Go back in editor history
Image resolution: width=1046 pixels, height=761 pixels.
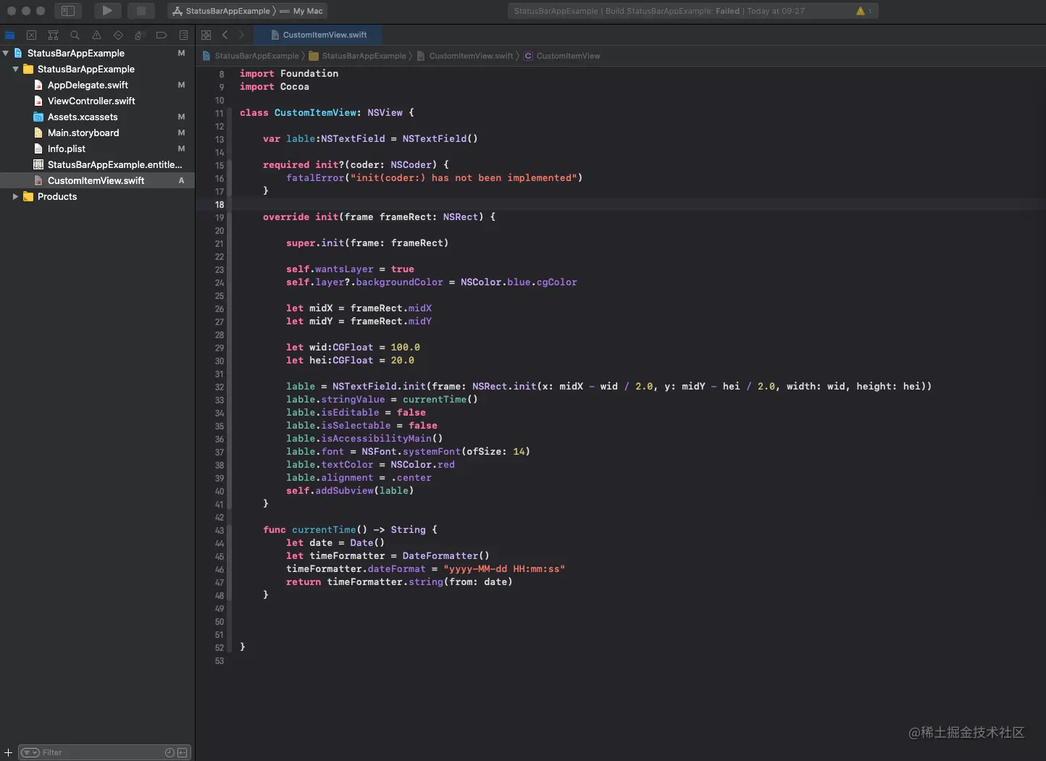[225, 35]
